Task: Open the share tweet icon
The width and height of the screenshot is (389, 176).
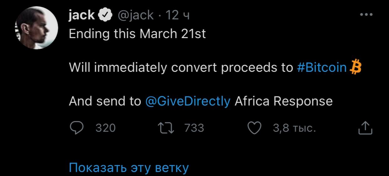Action: pyautogui.click(x=365, y=128)
